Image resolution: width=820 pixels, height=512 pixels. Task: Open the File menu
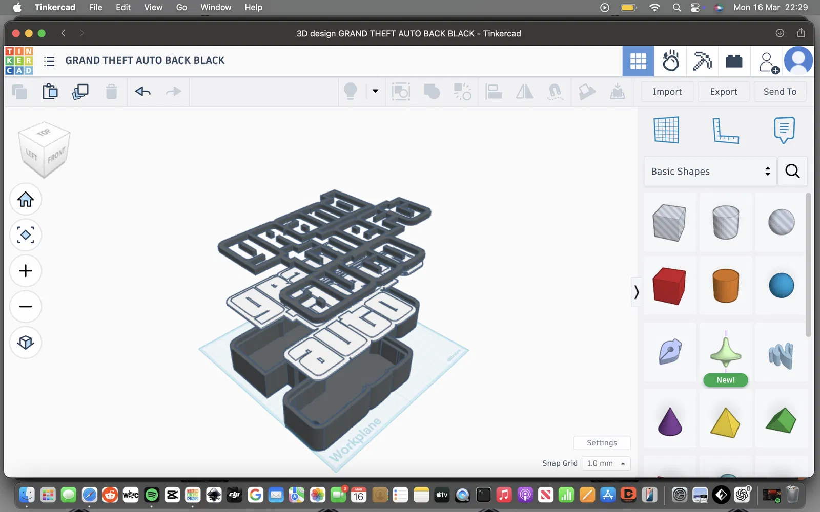pyautogui.click(x=95, y=7)
